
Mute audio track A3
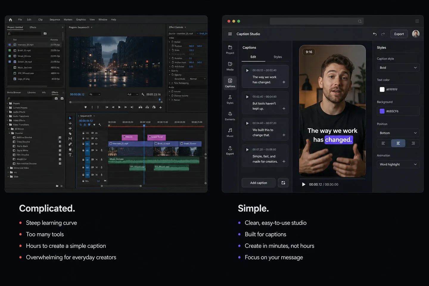(97, 167)
